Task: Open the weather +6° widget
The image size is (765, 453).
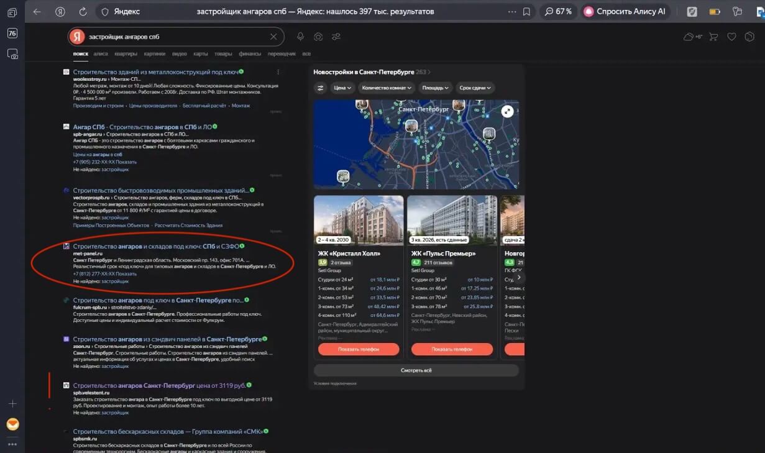Action: pos(693,37)
